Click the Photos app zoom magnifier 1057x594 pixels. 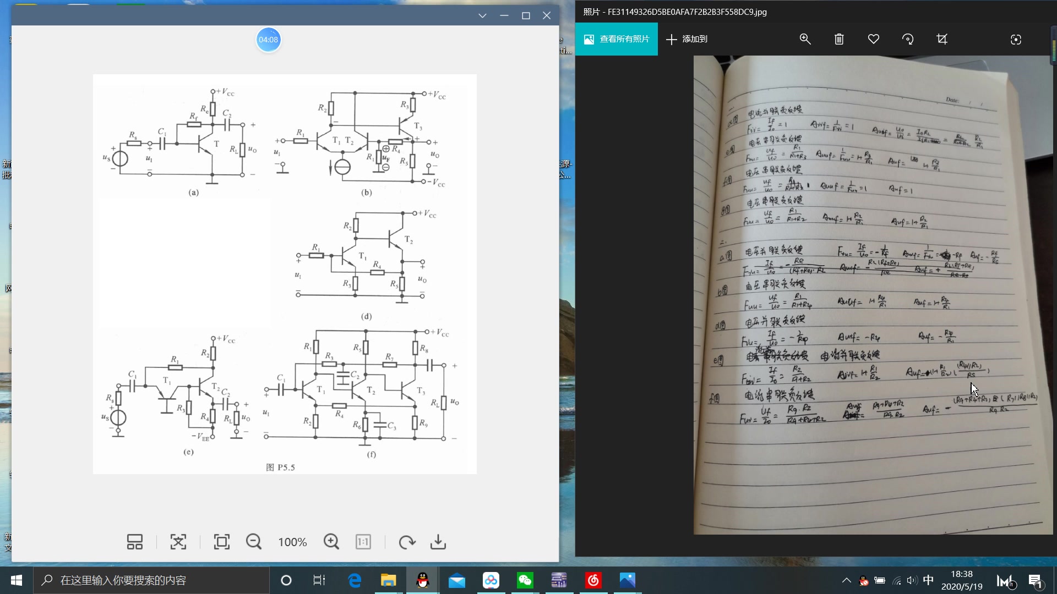coord(805,39)
